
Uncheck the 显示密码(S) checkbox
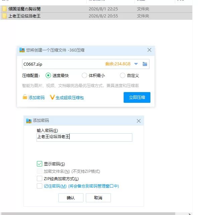point(40,164)
